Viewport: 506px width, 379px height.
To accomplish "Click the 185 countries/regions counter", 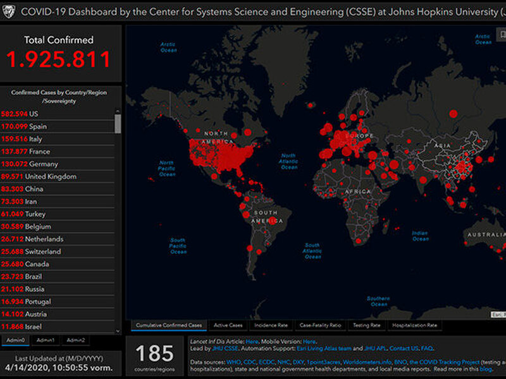I will (x=154, y=357).
